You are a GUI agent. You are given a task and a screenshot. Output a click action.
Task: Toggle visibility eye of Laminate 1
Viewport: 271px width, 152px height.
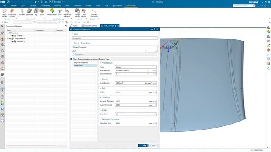[x=13, y=41]
